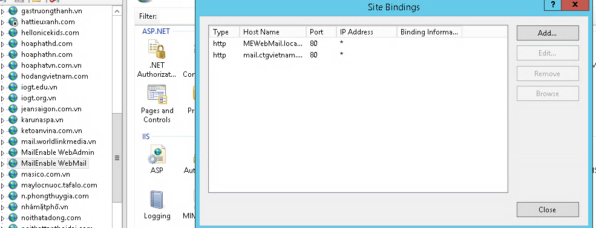
Task: Select globe icon beside hellonicekids.com
Action: (x=13, y=33)
